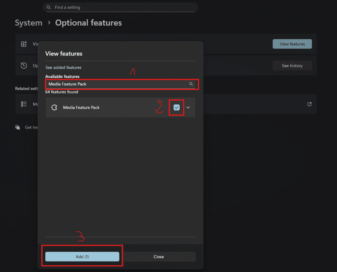This screenshot has height=272, width=337.
Task: Select the Media Feature Pack list row label
Action: [81, 107]
